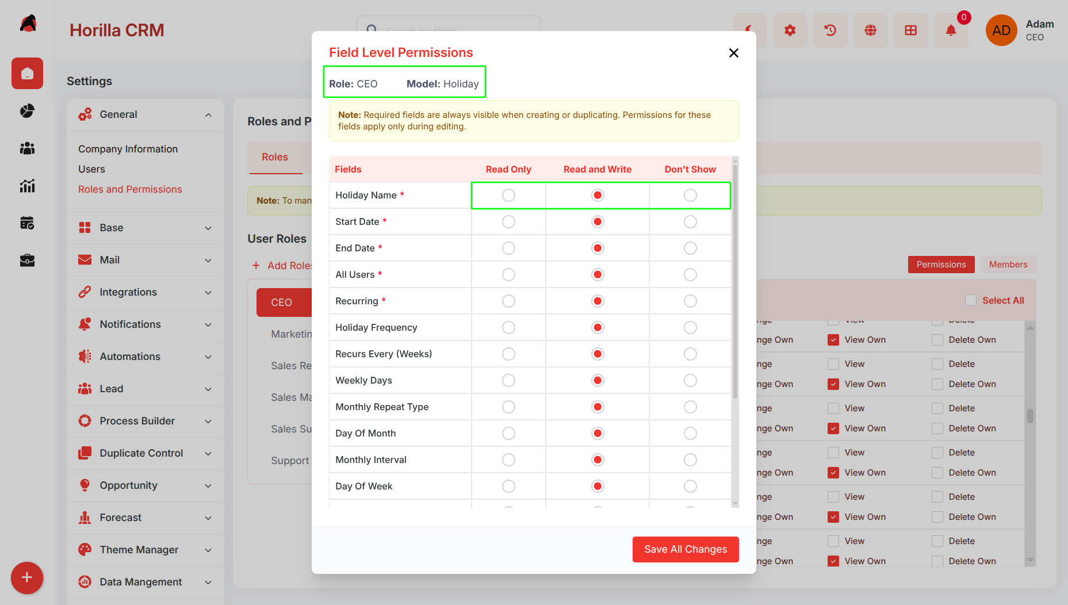Switch to the Permissions tab
This screenshot has width=1068, height=605.
coord(941,265)
